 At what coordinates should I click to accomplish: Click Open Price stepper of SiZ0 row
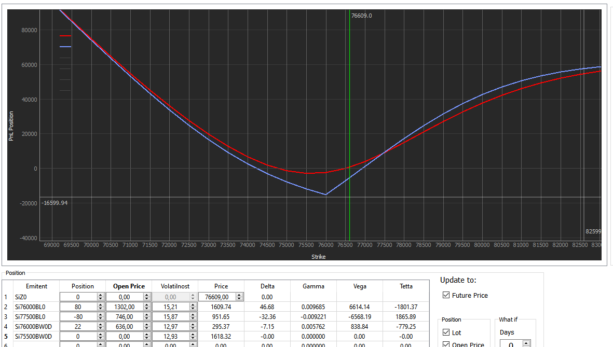pyautogui.click(x=146, y=297)
